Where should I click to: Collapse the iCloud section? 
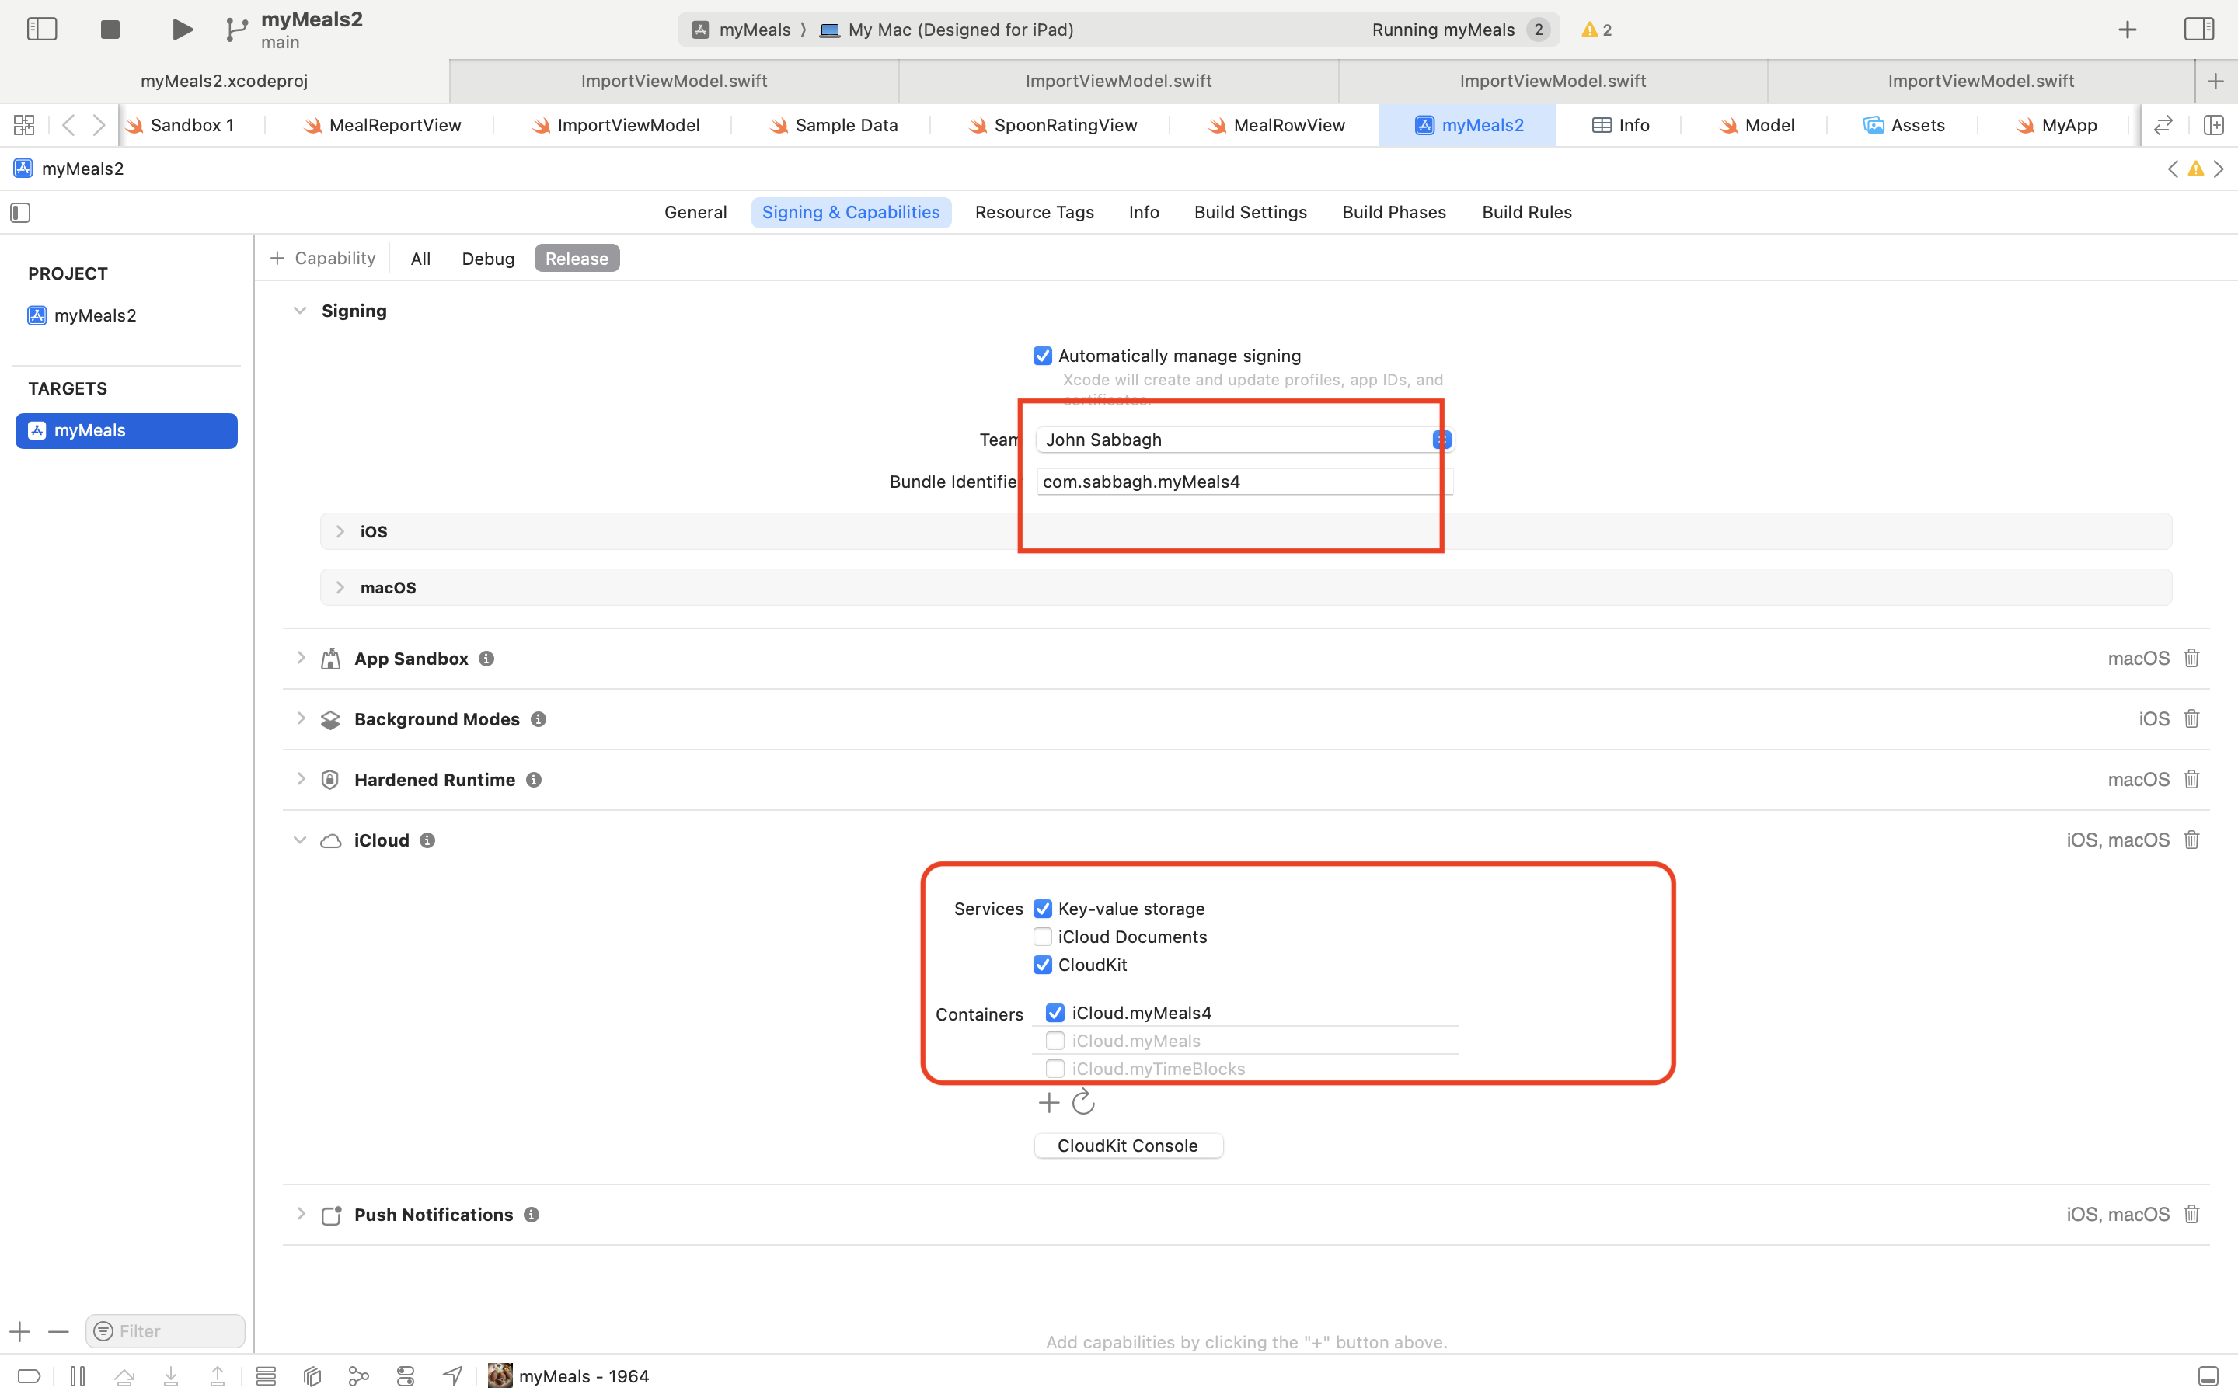300,840
